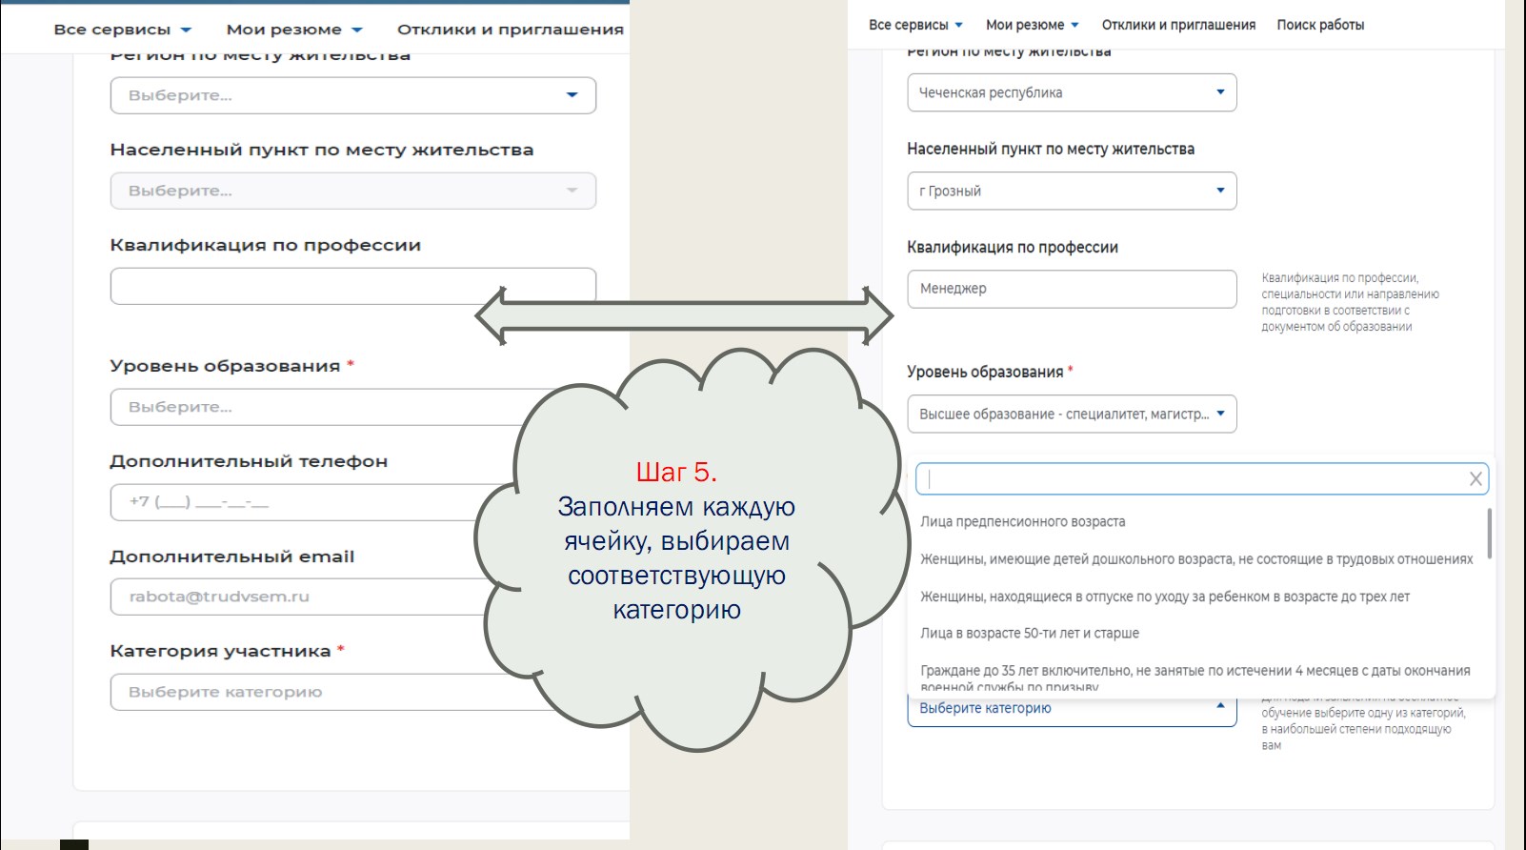Open 'Поиск работы' link
Viewport: 1526px width, 850px height.
coord(1320,25)
